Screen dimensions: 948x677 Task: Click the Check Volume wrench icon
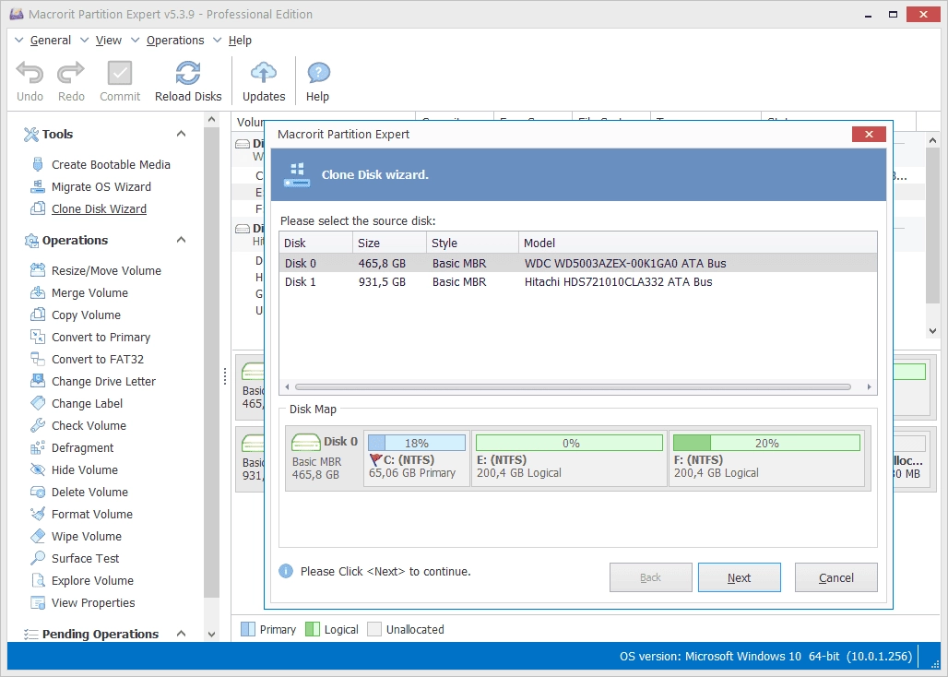click(38, 425)
